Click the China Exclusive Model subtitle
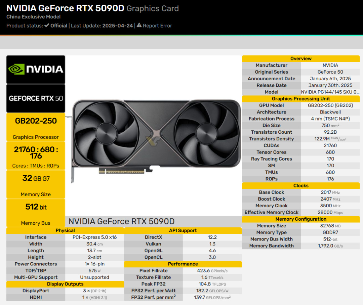This screenshot has height=305, width=363. click(34, 17)
